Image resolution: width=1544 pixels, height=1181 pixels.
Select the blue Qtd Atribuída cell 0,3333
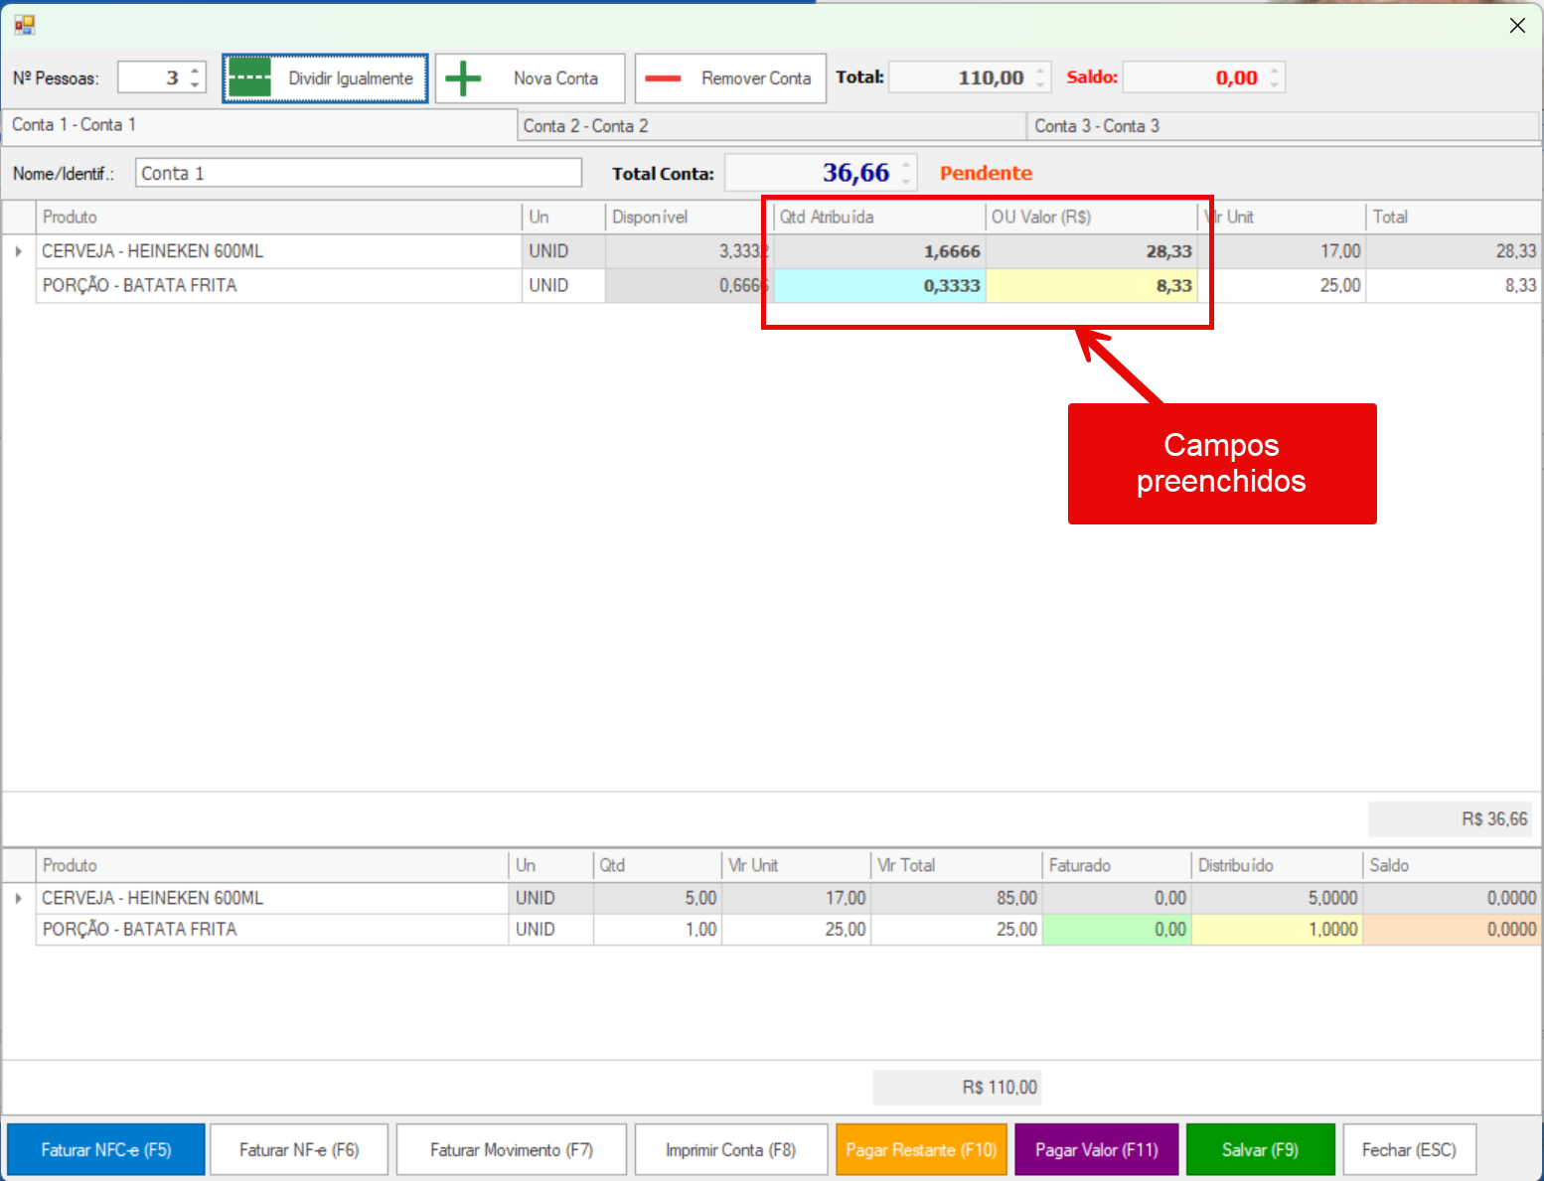(879, 286)
